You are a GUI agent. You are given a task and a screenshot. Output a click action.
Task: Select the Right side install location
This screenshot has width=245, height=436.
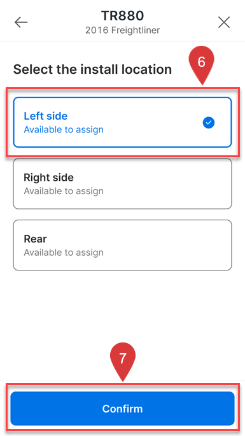pos(122,183)
